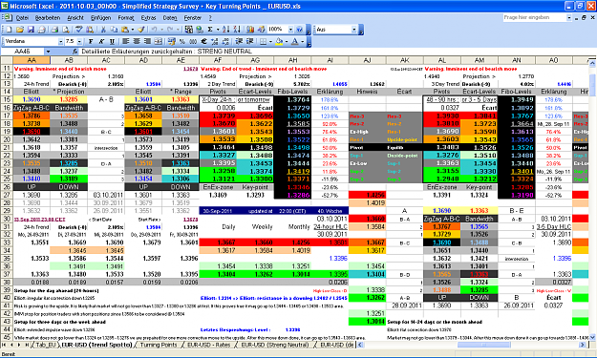
Task: Sort ascending with the A-Z icon
Action: point(226,30)
